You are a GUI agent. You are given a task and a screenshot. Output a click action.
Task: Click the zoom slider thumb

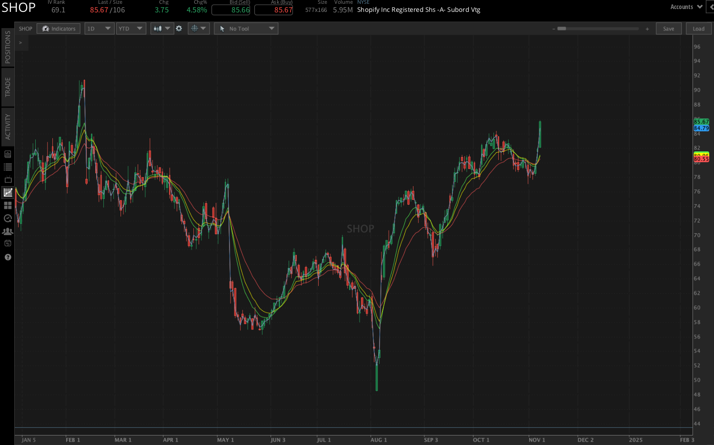[x=562, y=29]
